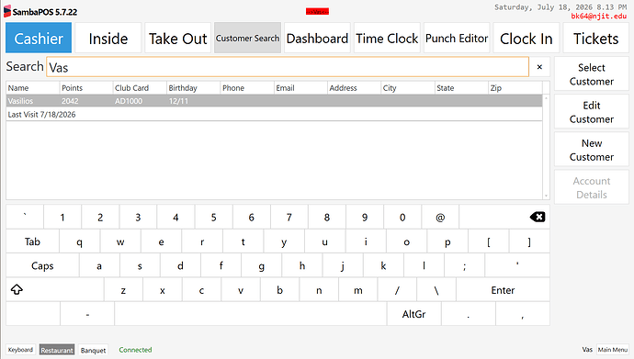
Task: Click the Last Visit 7/18/2026 row
Action: [274, 114]
